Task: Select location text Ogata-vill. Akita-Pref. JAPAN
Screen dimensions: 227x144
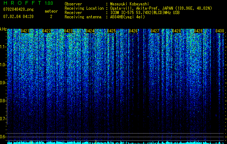Action: point(141,8)
